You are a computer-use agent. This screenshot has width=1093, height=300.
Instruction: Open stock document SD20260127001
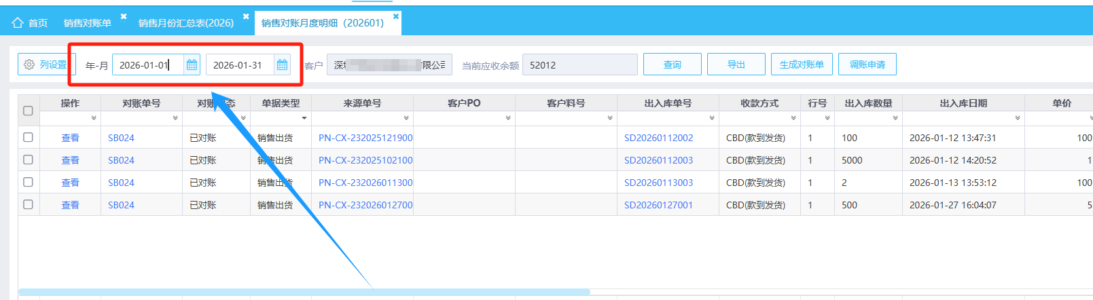point(659,205)
